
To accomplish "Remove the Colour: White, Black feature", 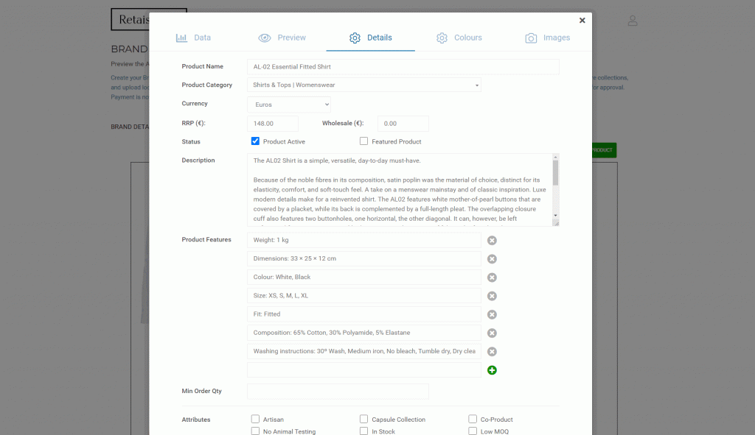I will point(492,277).
